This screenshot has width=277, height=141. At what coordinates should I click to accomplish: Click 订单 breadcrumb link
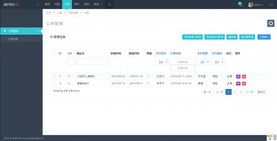60,13
